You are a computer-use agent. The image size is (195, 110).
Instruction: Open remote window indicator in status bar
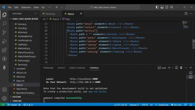3,105
